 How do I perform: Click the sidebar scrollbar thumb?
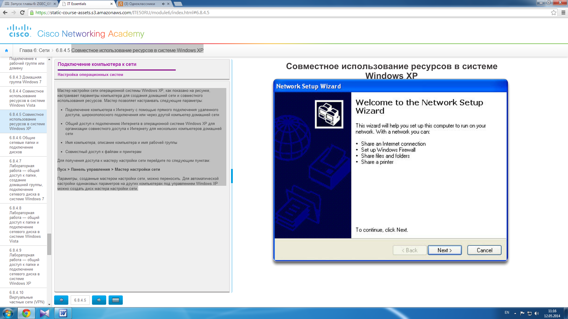click(49, 244)
